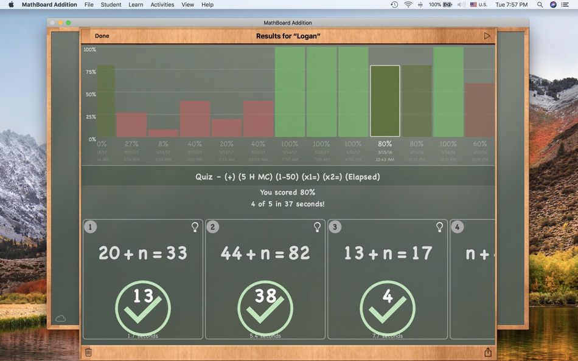Click the Results for "Logan" title
The height and width of the screenshot is (361, 578).
pyautogui.click(x=288, y=36)
